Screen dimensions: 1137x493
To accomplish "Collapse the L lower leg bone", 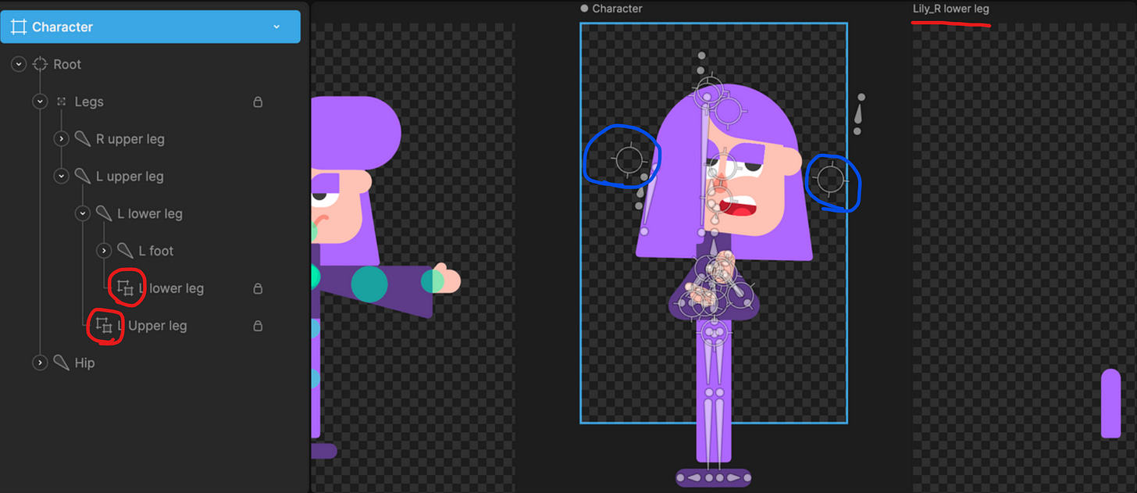I will pos(83,213).
